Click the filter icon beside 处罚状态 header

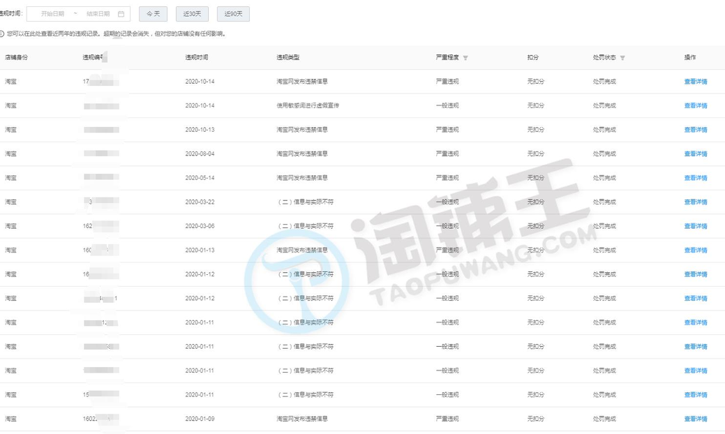click(622, 58)
